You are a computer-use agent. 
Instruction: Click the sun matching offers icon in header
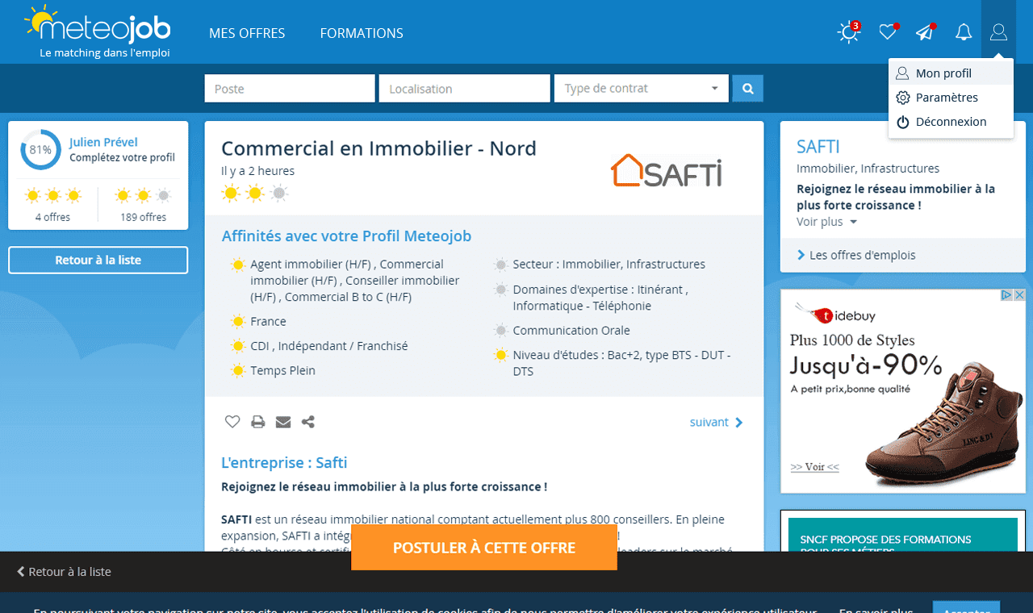pyautogui.click(x=848, y=32)
